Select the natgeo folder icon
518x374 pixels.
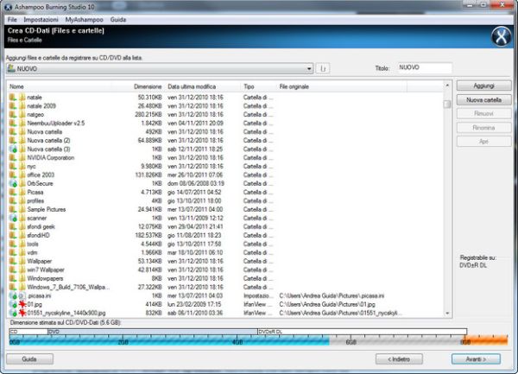(22, 114)
